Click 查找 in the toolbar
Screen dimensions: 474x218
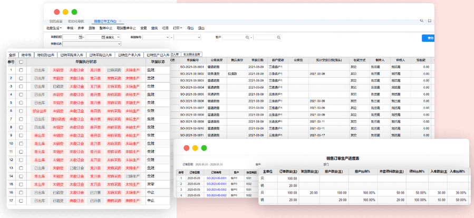[x=154, y=28]
